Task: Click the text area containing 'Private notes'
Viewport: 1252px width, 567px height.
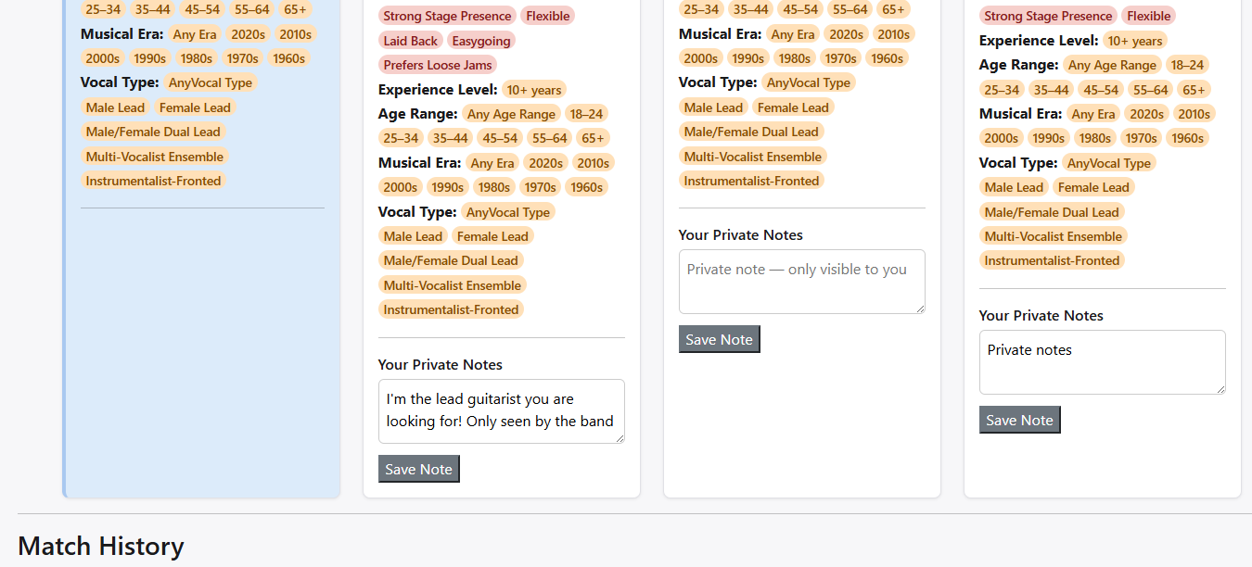Action: point(1102,361)
